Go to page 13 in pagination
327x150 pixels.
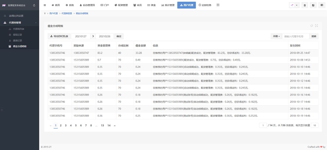[102, 125]
